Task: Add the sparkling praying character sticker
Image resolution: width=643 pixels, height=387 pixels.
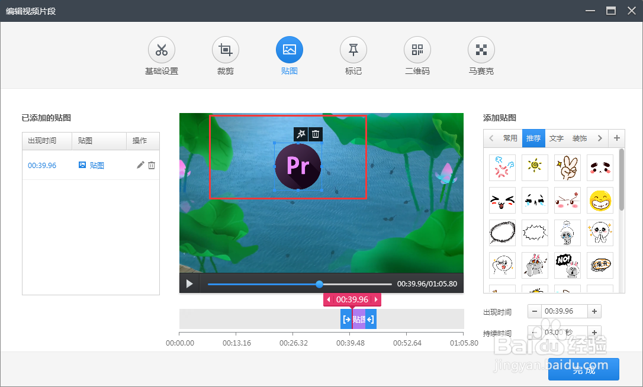Action: [x=600, y=233]
